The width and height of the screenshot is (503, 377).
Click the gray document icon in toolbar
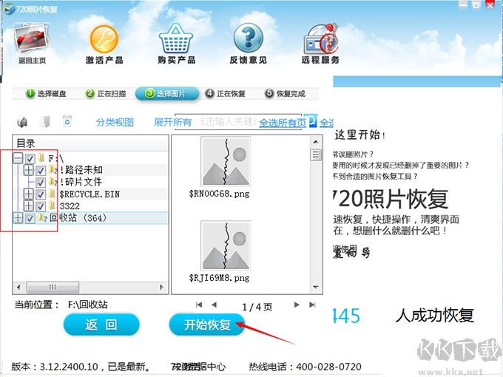pyautogui.click(x=45, y=122)
